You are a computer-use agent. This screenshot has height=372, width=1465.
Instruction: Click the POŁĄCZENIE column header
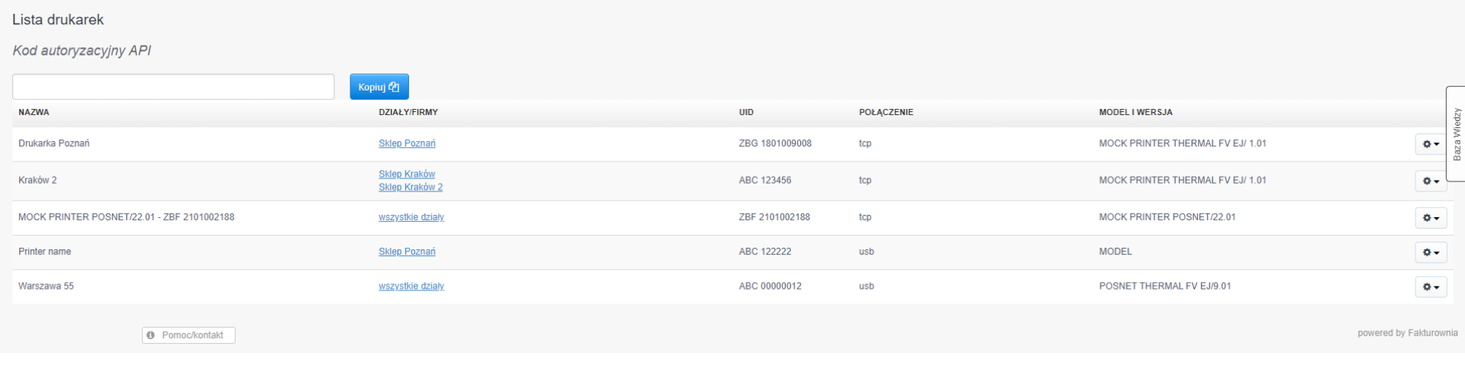point(886,112)
